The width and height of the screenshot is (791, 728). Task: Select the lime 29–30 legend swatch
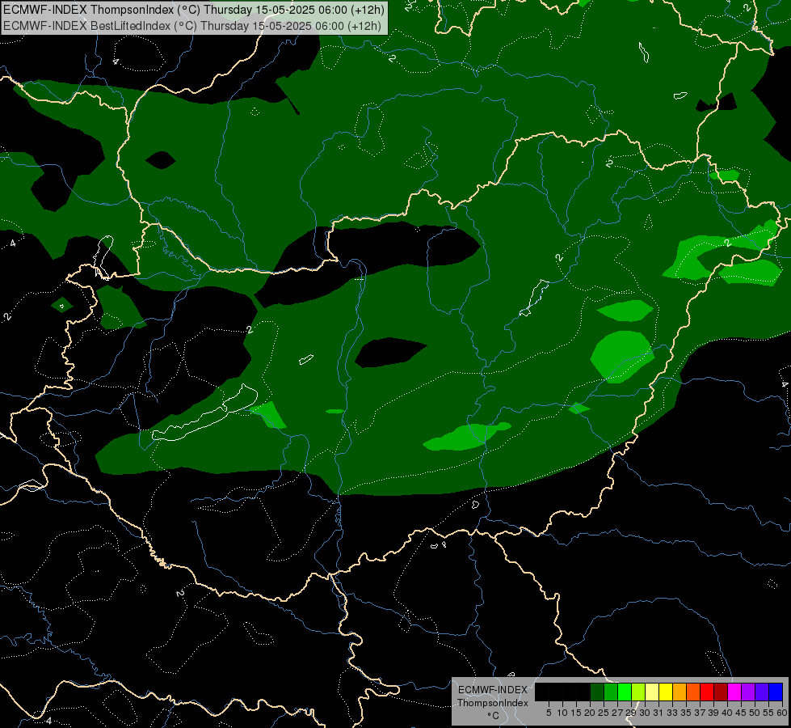pos(638,692)
